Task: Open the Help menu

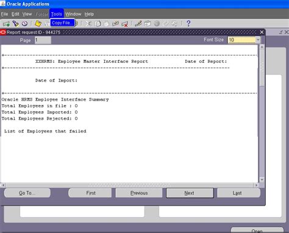Action: [x=89, y=14]
